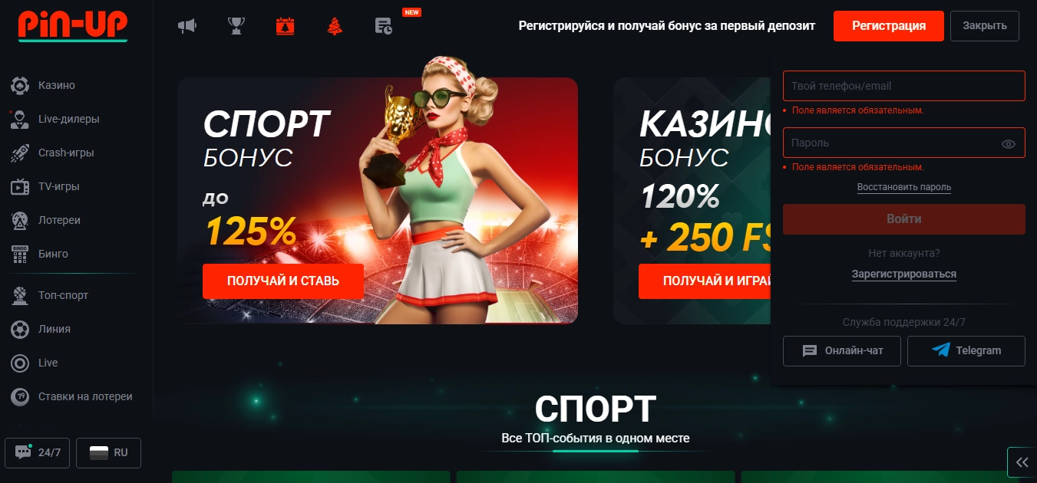
Task: Open Казино in the sidebar
Action: pyautogui.click(x=57, y=85)
